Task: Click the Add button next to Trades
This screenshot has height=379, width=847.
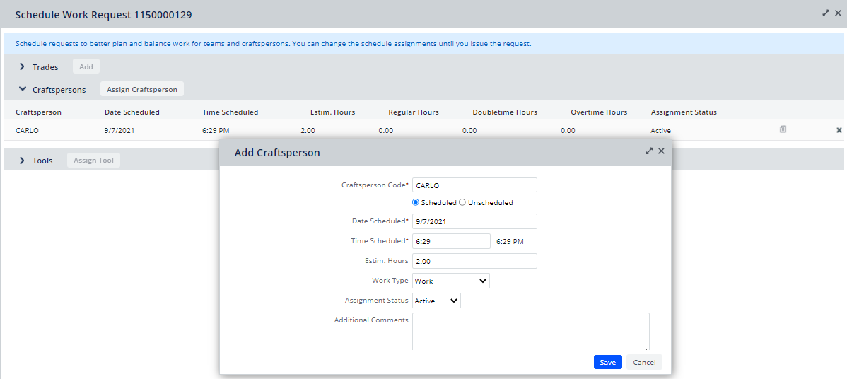Action: 86,67
